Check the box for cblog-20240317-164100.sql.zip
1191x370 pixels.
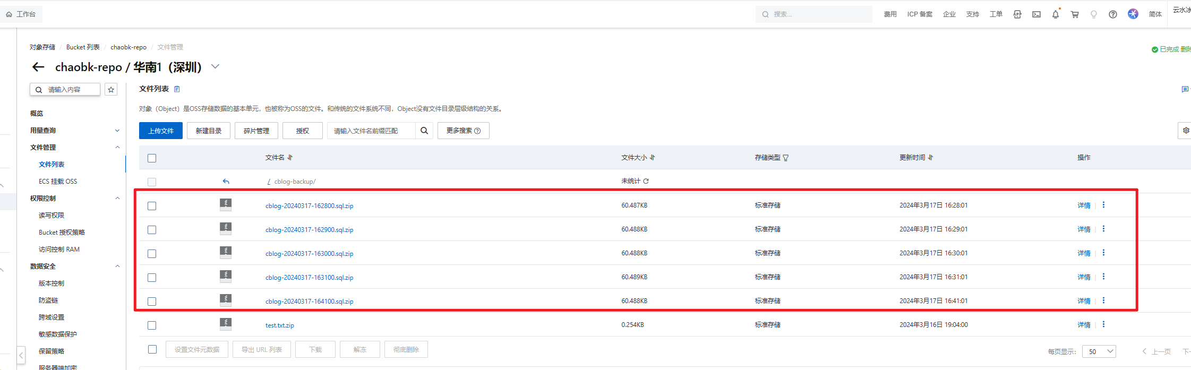click(x=152, y=302)
